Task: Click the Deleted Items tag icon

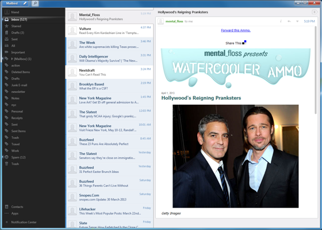Action: (x=6, y=72)
